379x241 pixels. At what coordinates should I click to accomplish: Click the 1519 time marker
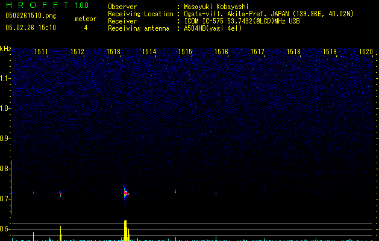330,52
